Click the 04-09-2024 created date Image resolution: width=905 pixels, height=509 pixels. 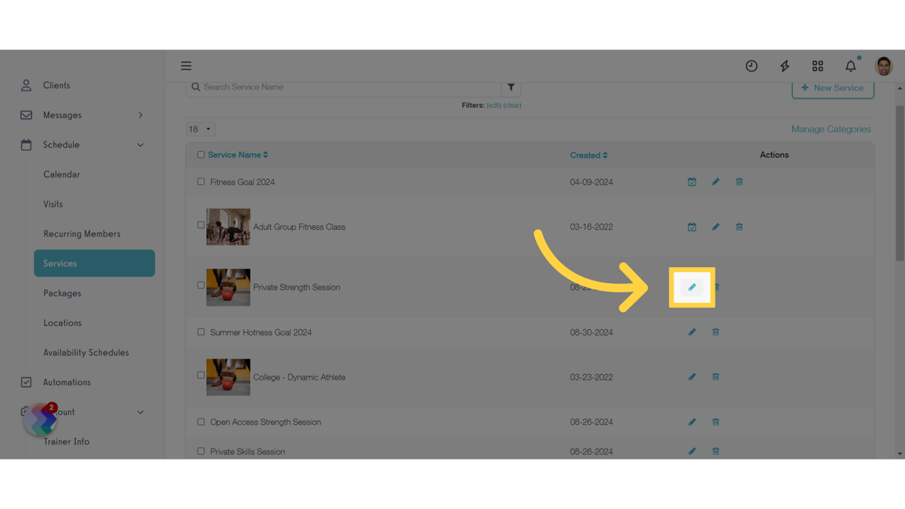(x=591, y=182)
